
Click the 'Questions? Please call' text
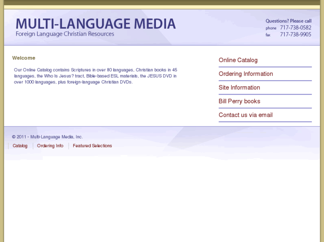click(288, 21)
